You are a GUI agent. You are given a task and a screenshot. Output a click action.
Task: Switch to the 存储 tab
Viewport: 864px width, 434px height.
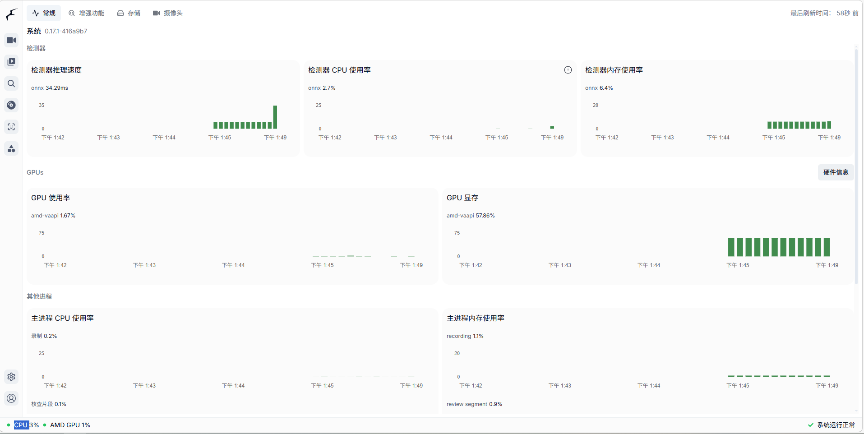tap(129, 13)
